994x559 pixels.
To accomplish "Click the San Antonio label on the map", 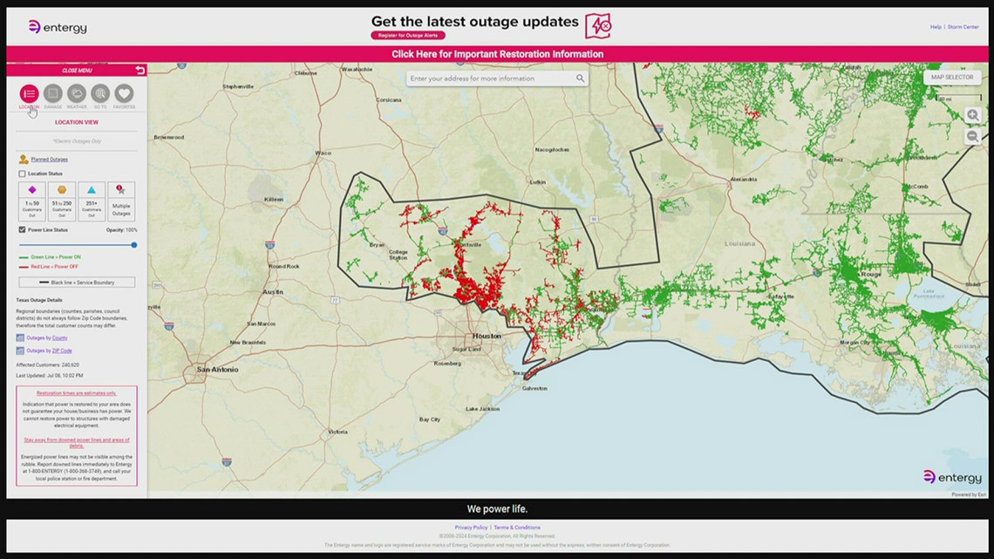I will 217,369.
